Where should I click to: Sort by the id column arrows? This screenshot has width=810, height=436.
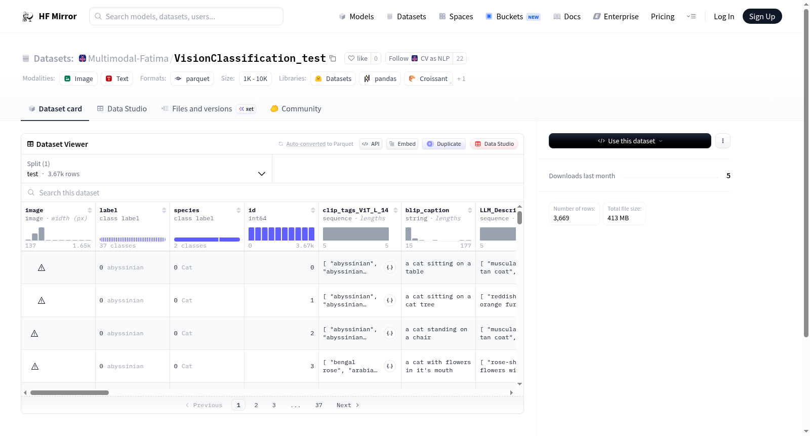(313, 210)
